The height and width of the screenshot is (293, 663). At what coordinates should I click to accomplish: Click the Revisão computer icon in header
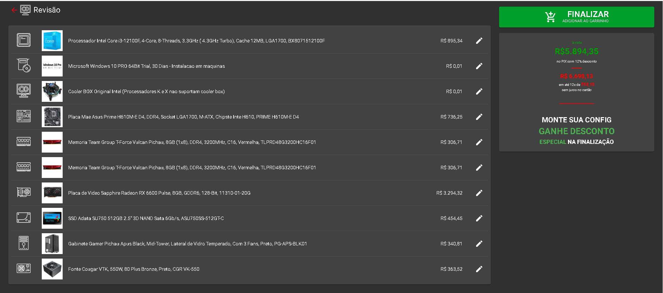25,10
